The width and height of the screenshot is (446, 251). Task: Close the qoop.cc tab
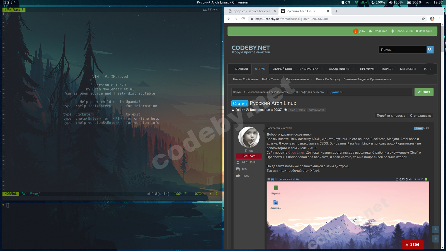click(275, 11)
